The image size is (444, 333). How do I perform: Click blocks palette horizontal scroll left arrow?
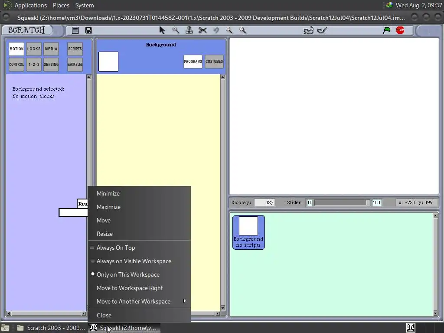9,313
